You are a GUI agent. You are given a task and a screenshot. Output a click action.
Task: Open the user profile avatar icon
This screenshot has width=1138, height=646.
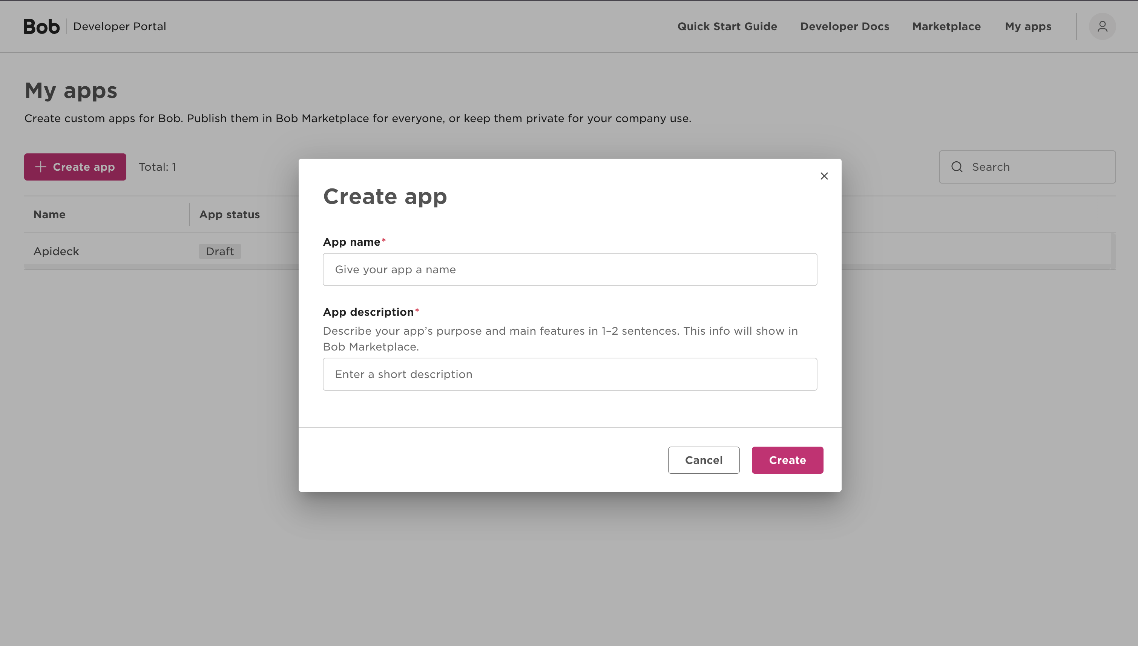[x=1102, y=27]
